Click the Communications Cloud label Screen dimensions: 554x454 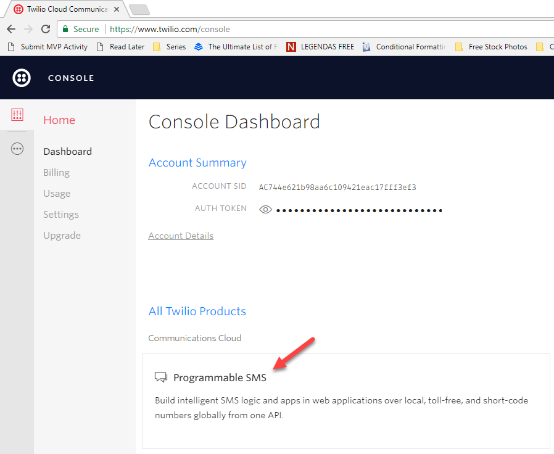pos(195,338)
